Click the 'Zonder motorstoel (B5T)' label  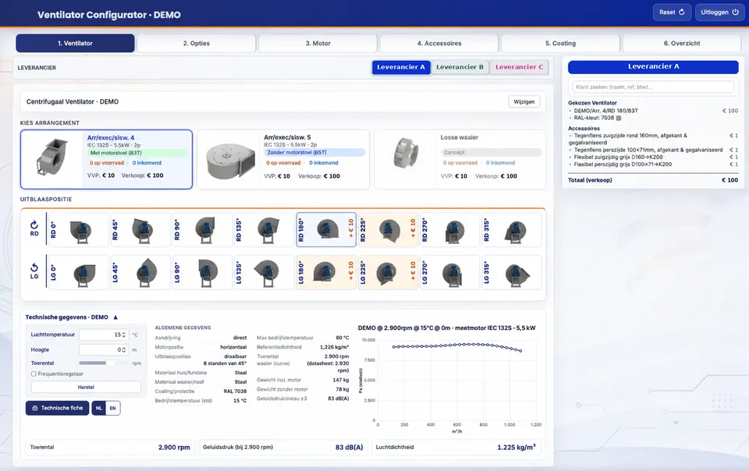tap(314, 153)
